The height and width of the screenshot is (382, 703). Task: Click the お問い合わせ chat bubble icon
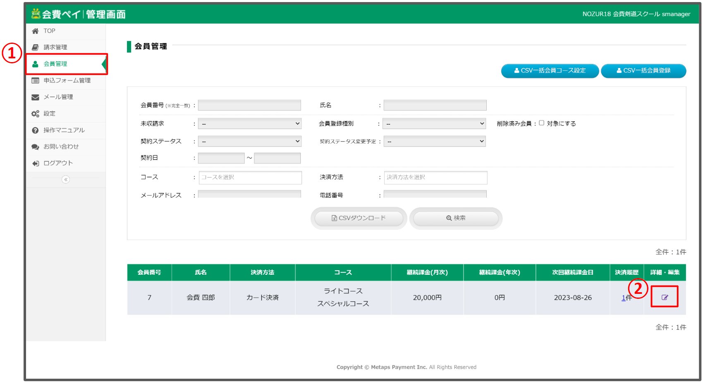36,147
